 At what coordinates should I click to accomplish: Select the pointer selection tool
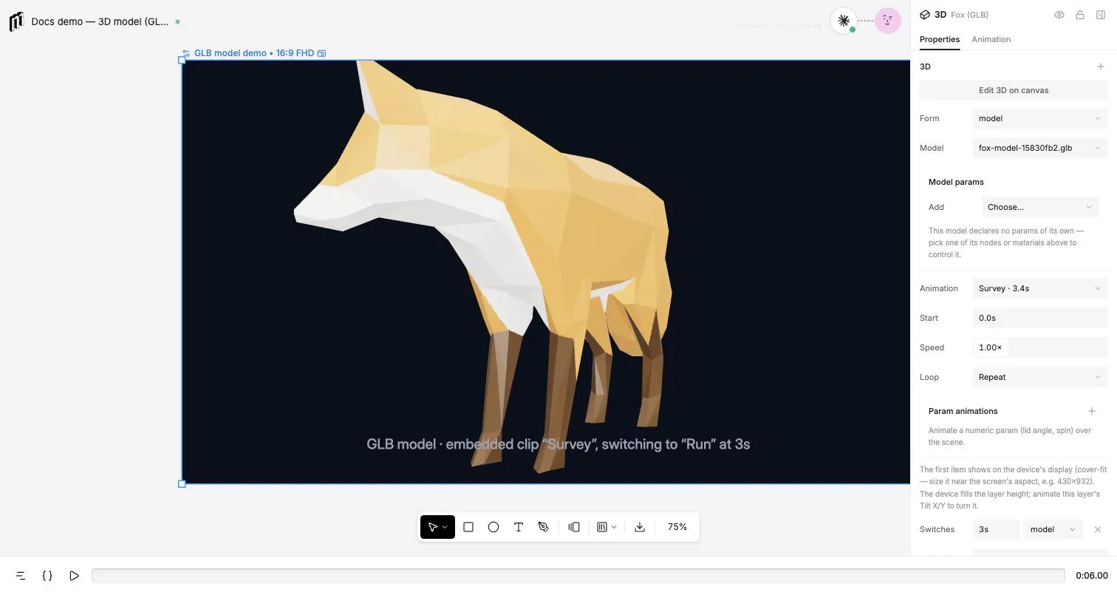437,527
